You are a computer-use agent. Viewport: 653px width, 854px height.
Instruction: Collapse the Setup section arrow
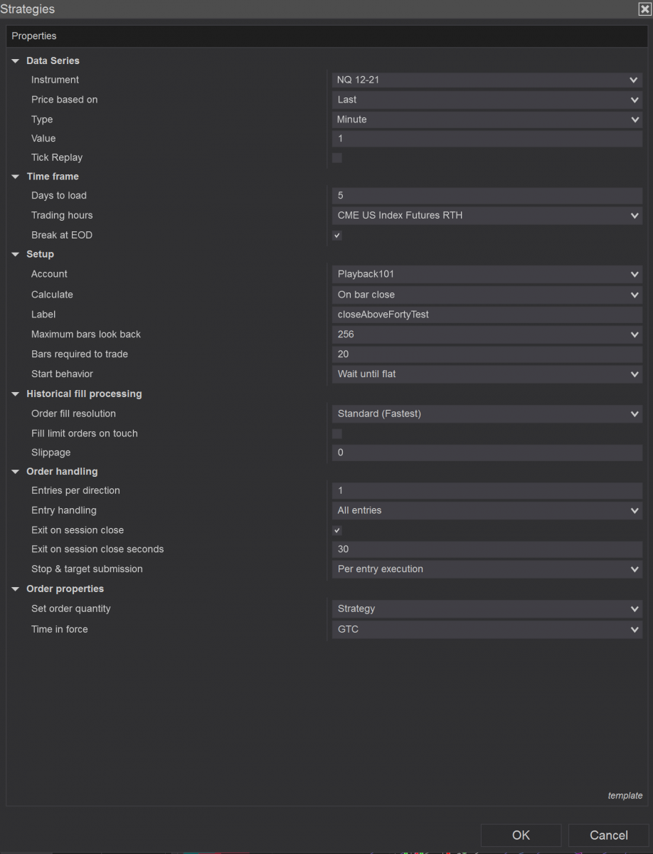pos(16,254)
